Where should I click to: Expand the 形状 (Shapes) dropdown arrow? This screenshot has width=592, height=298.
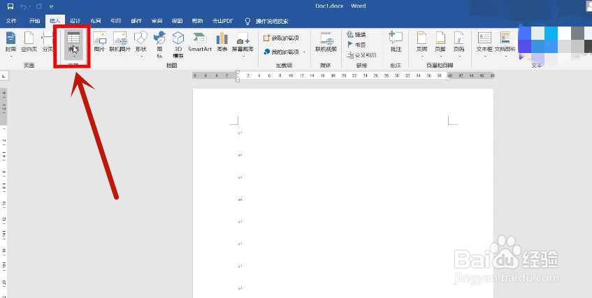140,57
